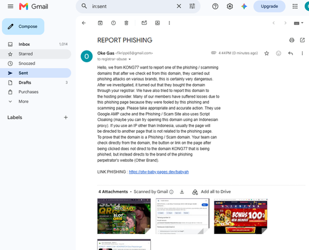Open the Inbox folder
The height and width of the screenshot is (250, 309).
click(x=36, y=44)
